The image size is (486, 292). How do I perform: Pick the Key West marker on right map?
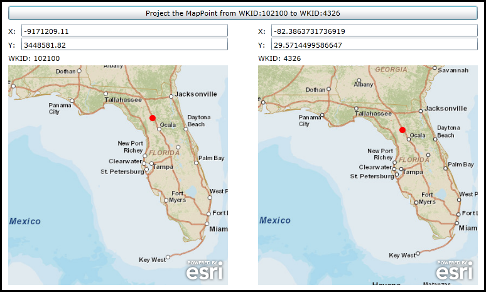[x=418, y=253]
